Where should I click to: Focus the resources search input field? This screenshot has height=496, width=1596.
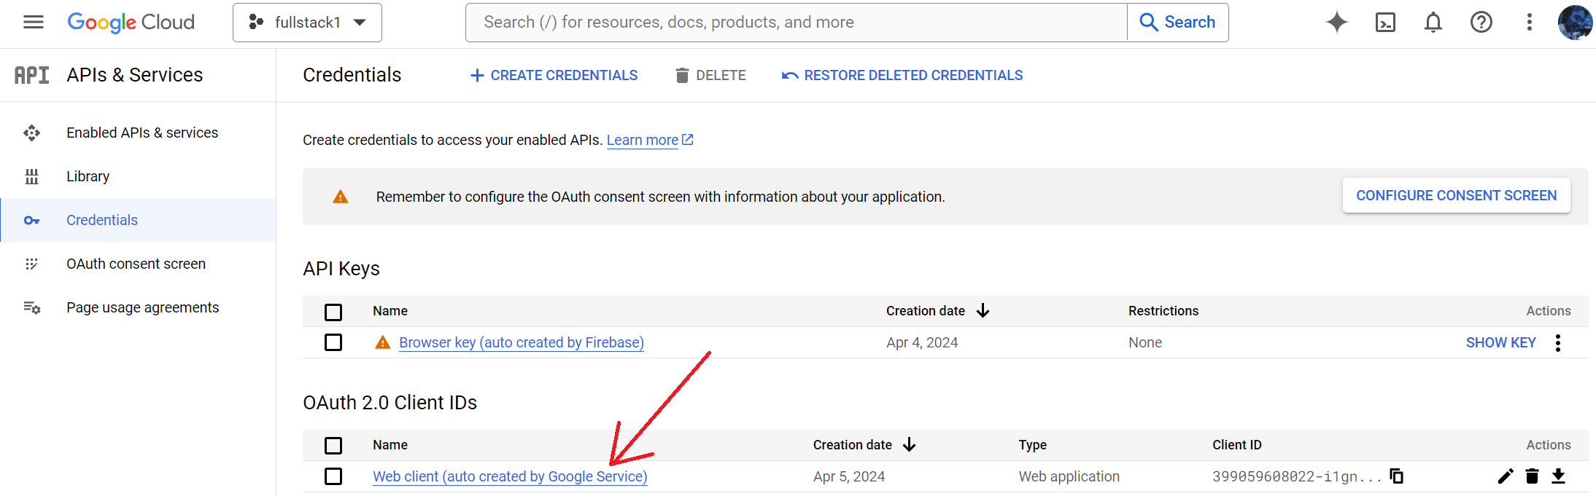(x=797, y=23)
